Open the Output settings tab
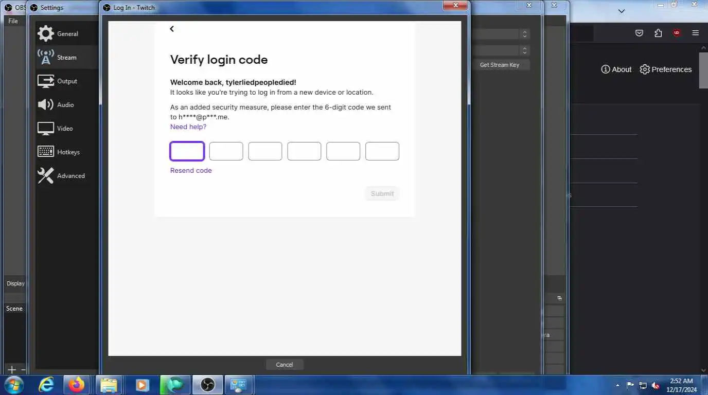This screenshot has width=708, height=395. point(67,81)
